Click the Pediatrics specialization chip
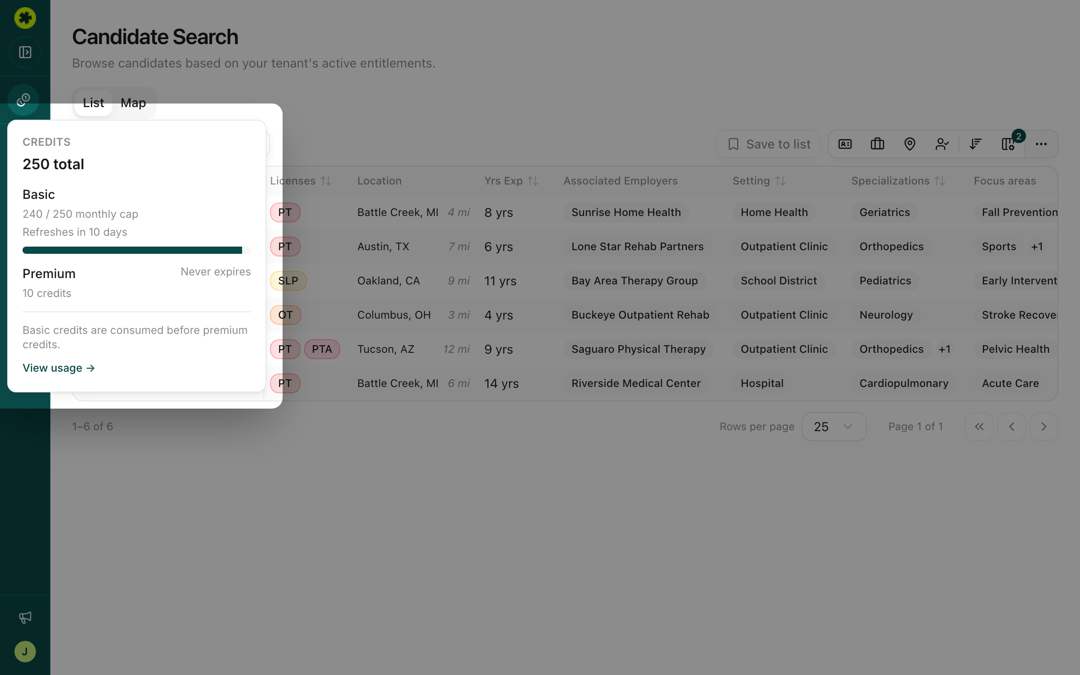The image size is (1080, 675). 885,281
